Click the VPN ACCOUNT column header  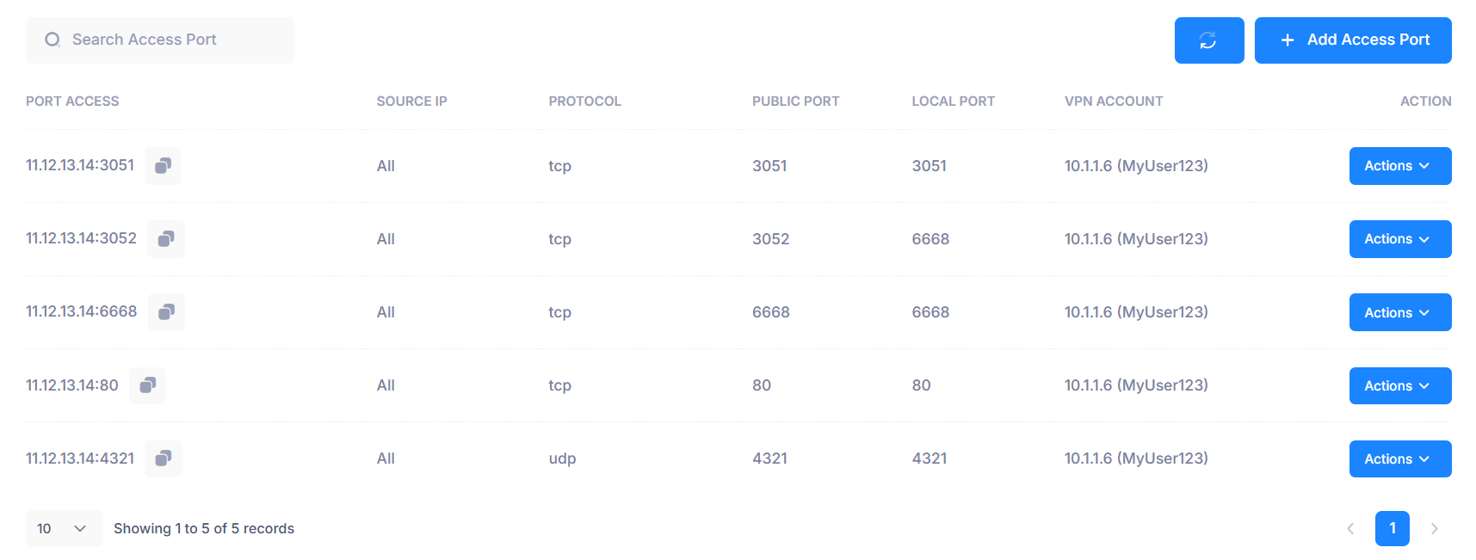1114,101
